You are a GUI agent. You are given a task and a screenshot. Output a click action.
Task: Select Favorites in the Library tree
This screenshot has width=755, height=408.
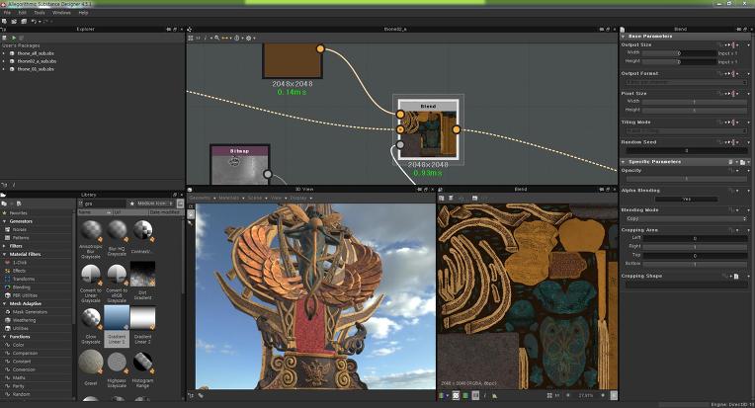point(19,212)
